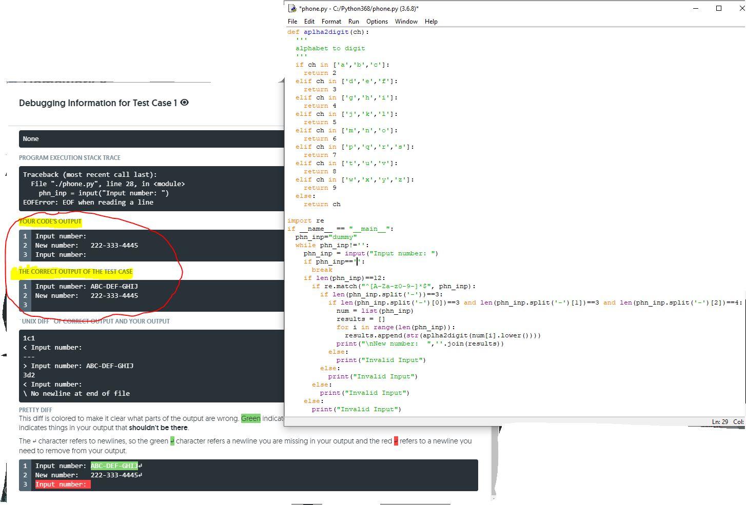Click the 'break' code line
The image size is (746, 505).
click(322, 270)
